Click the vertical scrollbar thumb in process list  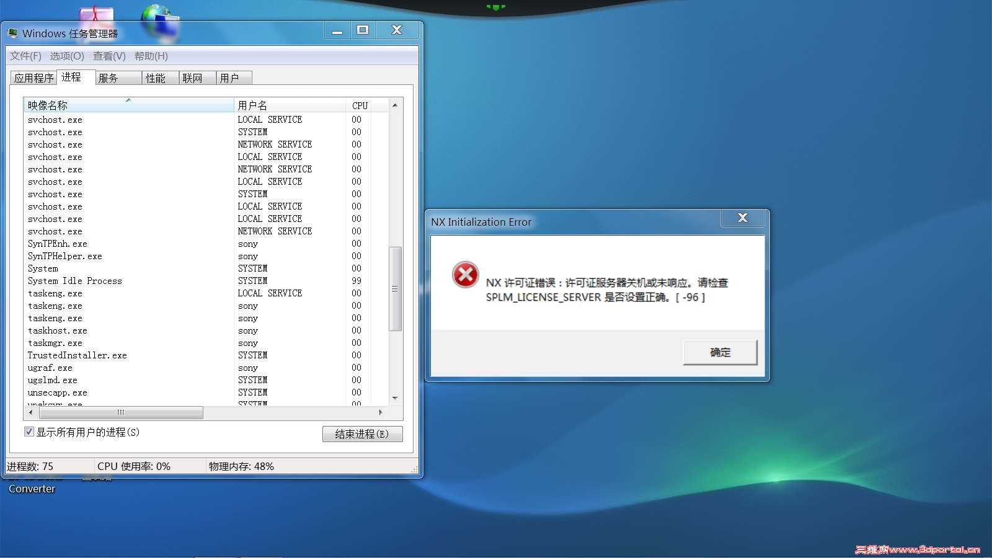[x=395, y=289]
